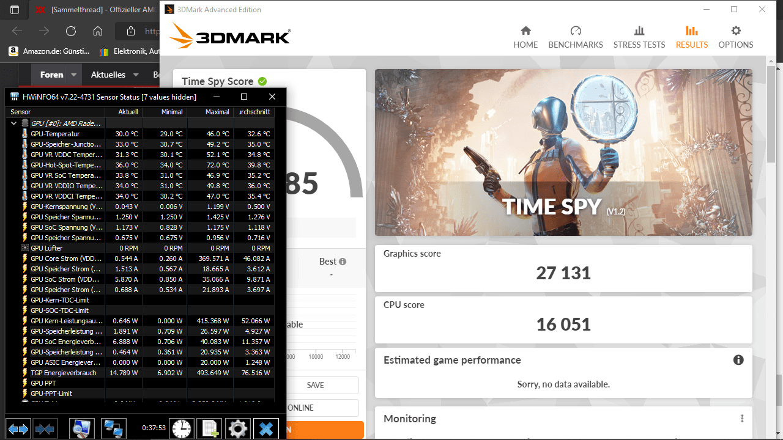Image resolution: width=783 pixels, height=440 pixels.
Task: Open the STRESS TESTS section
Action: tap(639, 37)
